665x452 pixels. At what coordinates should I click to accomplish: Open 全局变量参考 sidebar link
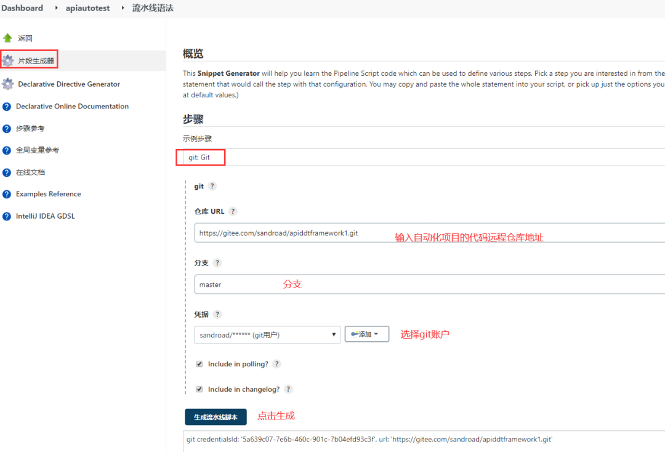38,150
